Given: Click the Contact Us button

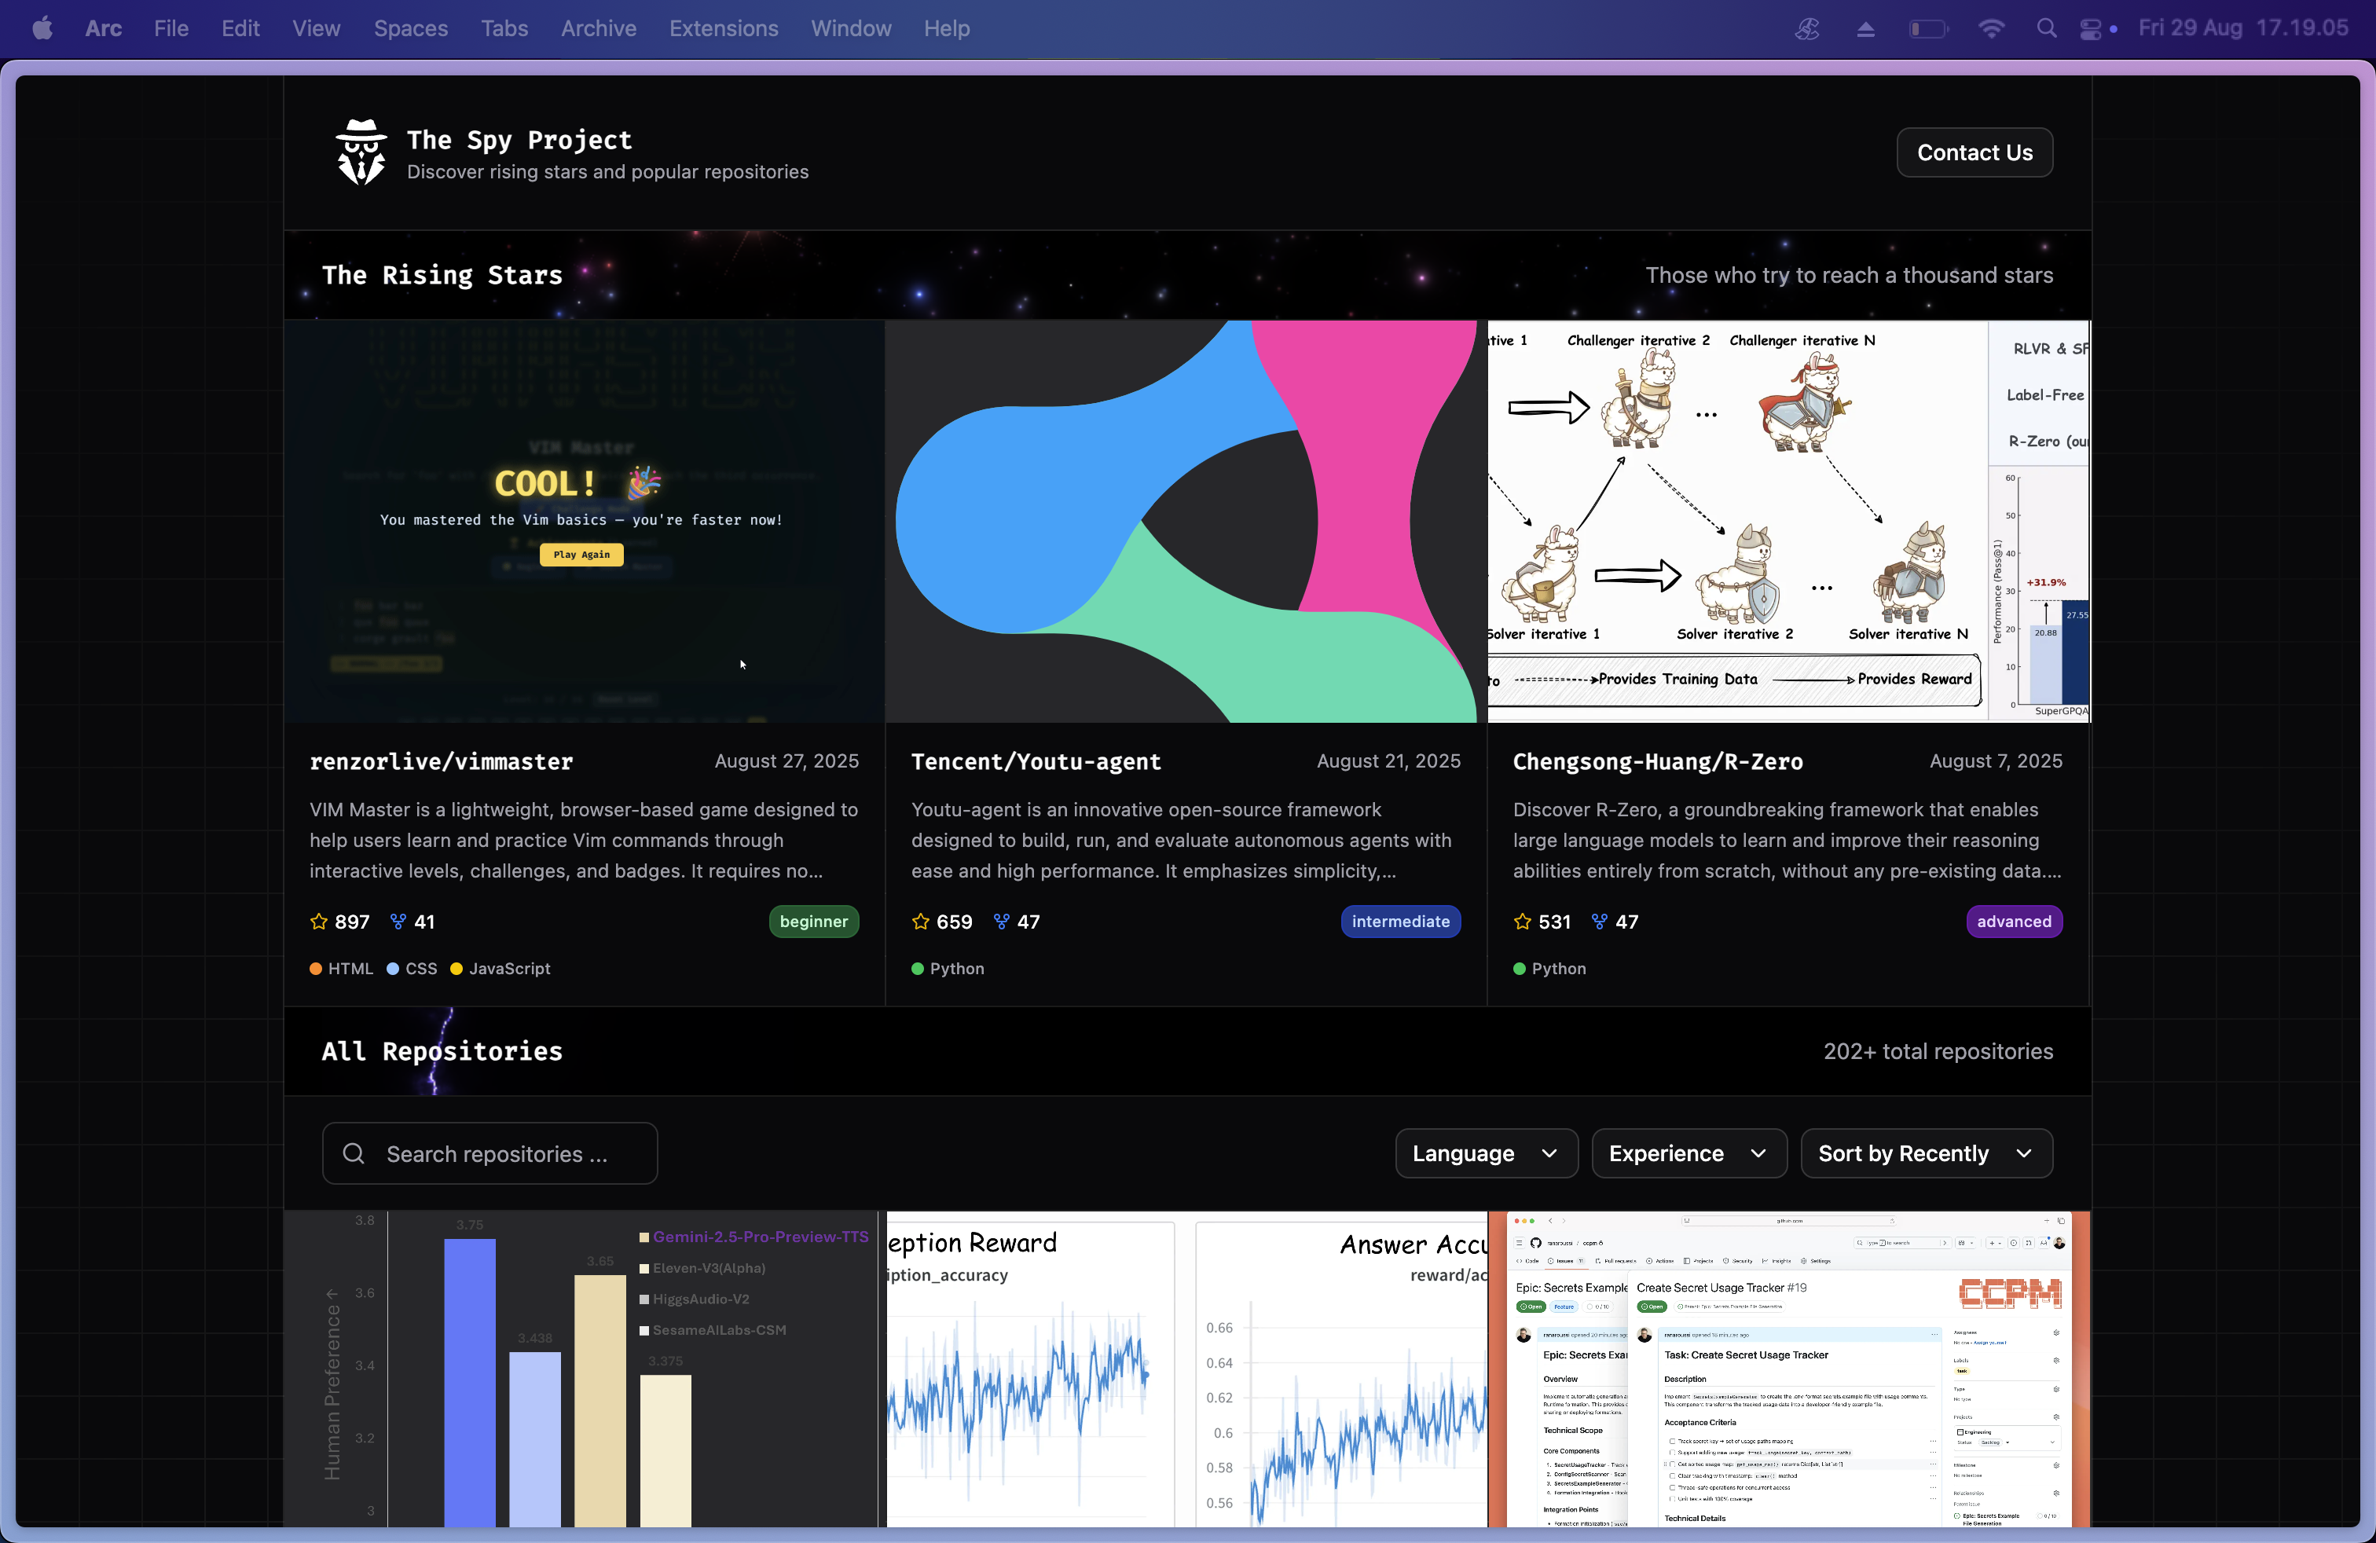Looking at the screenshot, I should click(1974, 152).
